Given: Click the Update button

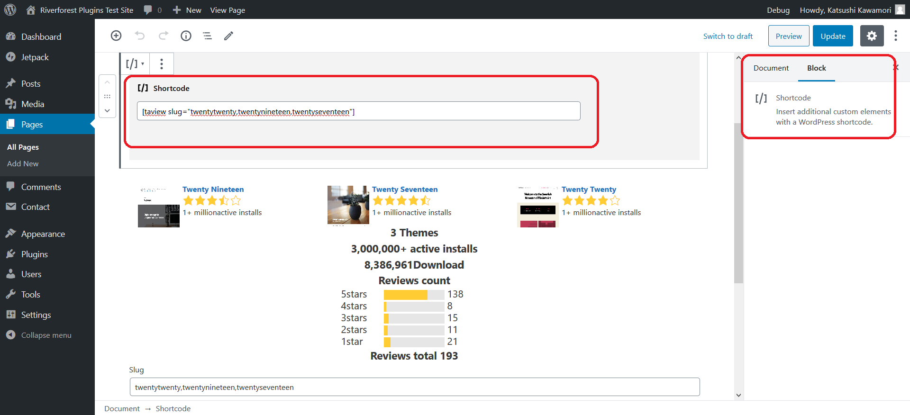Looking at the screenshot, I should 833,36.
